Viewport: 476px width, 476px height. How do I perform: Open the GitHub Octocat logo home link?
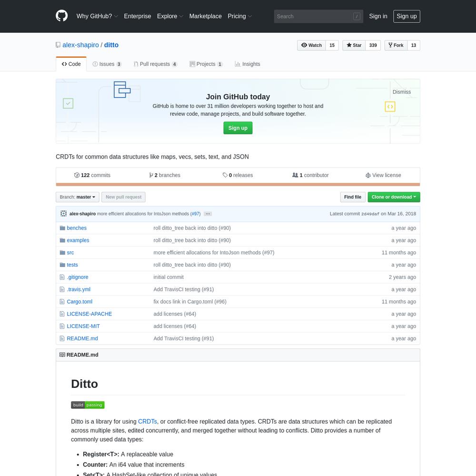pyautogui.click(x=61, y=16)
